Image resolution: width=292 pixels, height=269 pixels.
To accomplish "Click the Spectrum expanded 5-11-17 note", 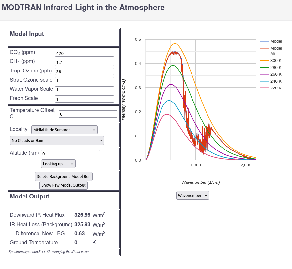I will click(x=49, y=252).
